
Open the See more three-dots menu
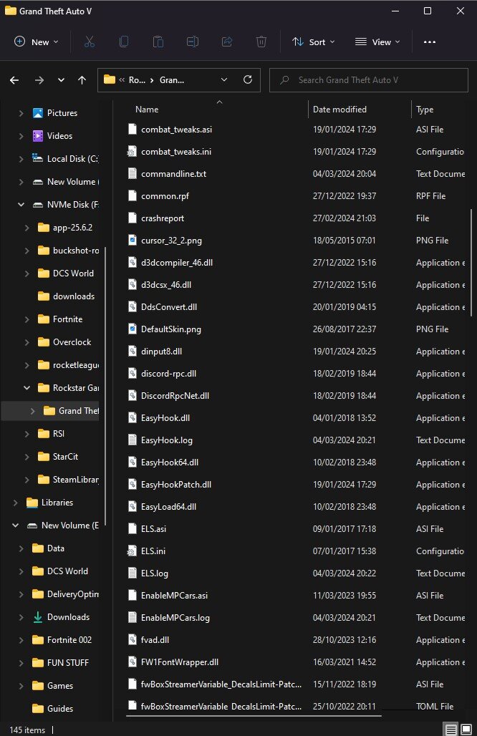pos(430,42)
